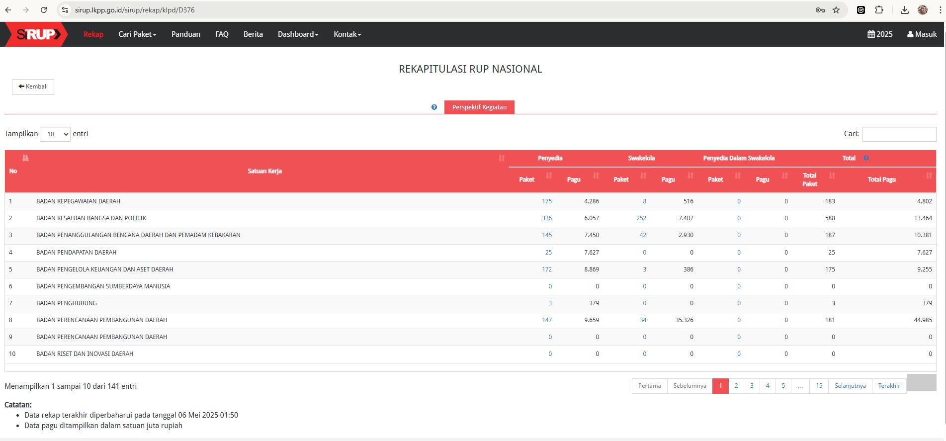The image size is (946, 441).
Task: Open the Chrome profile avatar
Action: click(x=923, y=10)
